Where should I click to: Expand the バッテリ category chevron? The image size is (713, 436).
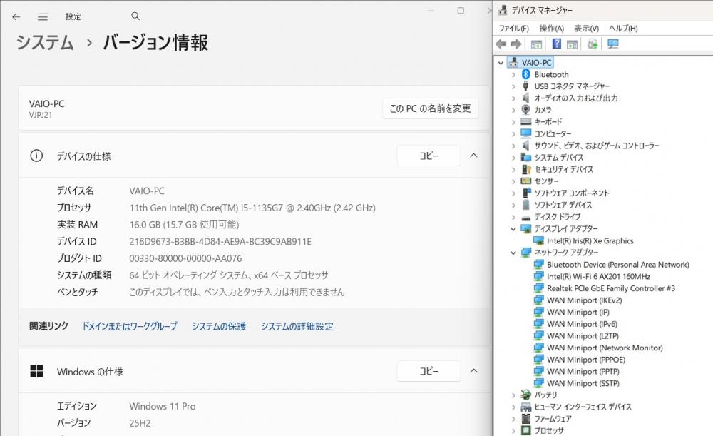click(x=513, y=395)
